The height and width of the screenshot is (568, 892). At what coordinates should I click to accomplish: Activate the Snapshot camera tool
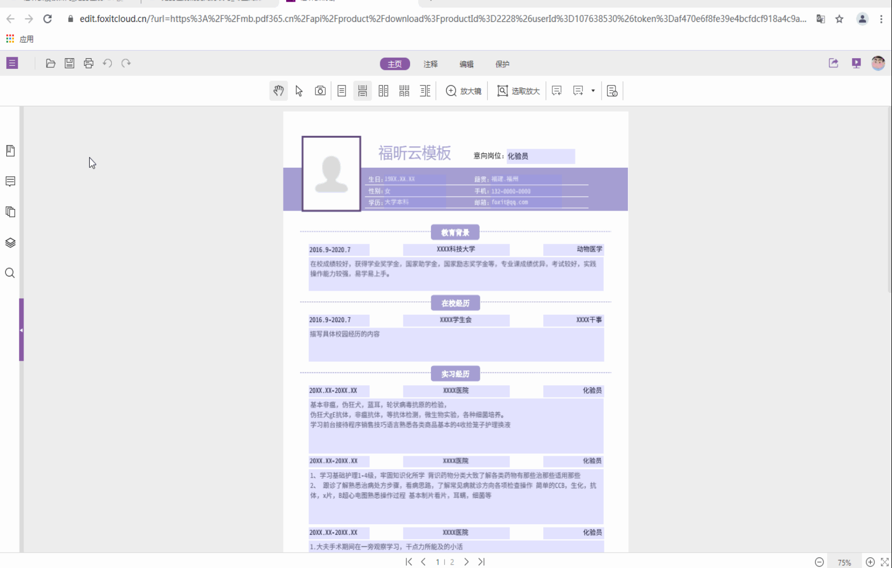point(320,91)
